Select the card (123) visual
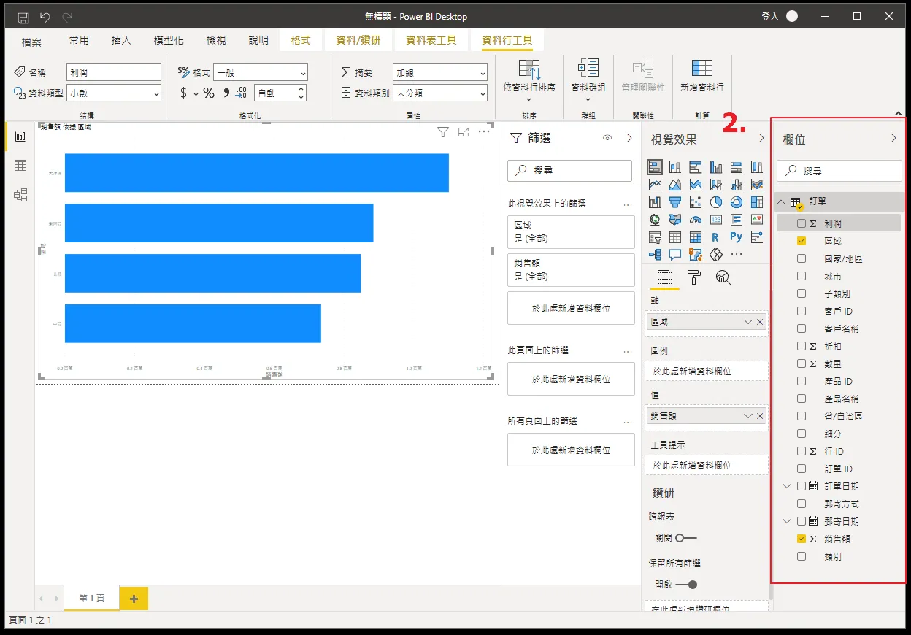Image resolution: width=911 pixels, height=635 pixels. click(x=716, y=219)
